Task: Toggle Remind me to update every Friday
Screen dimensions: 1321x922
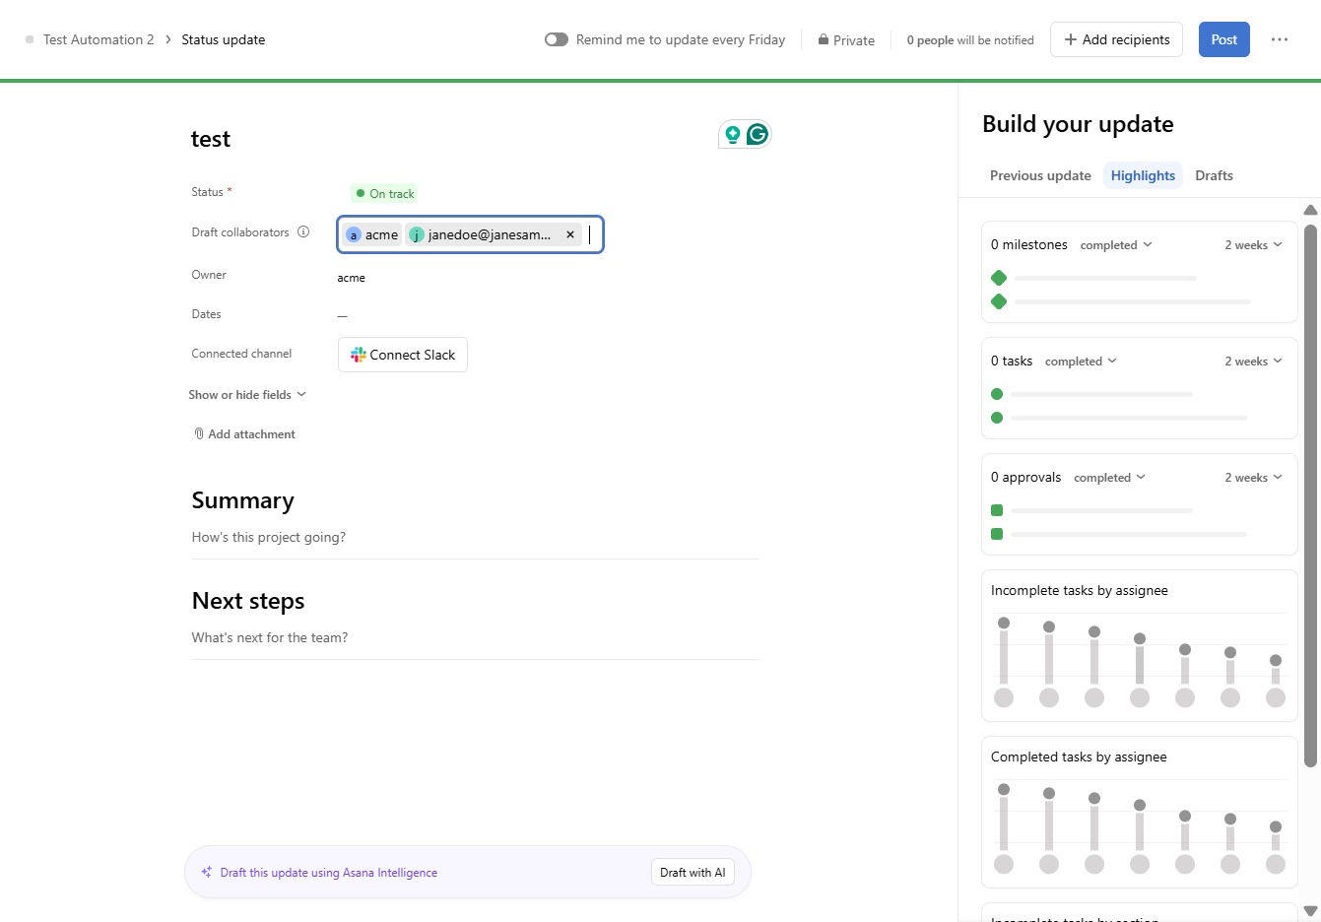Action: [x=557, y=39]
